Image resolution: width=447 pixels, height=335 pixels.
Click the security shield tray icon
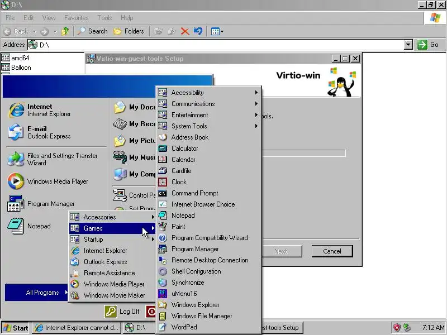397,328
